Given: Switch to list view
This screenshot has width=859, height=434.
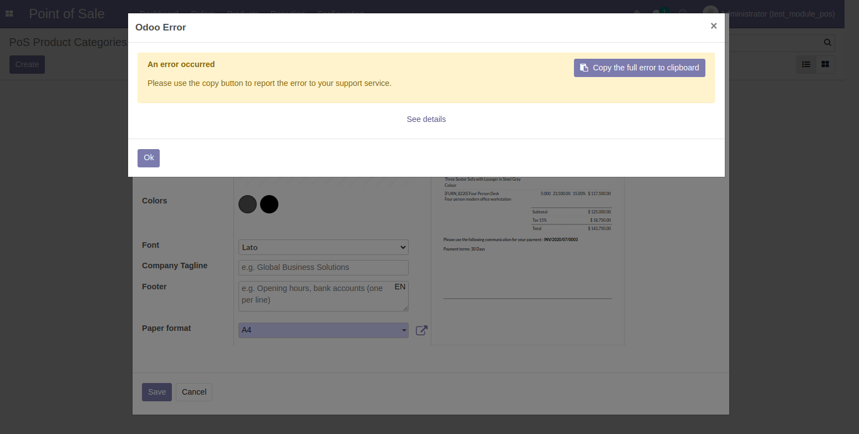Looking at the screenshot, I should coord(806,64).
